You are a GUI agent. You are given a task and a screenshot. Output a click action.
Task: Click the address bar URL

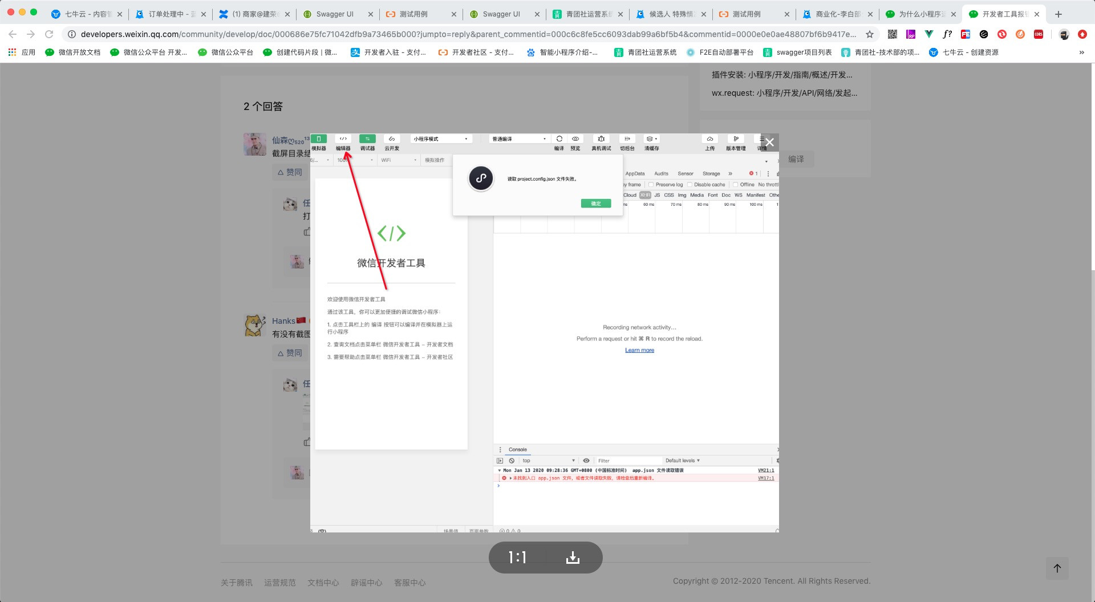468,34
